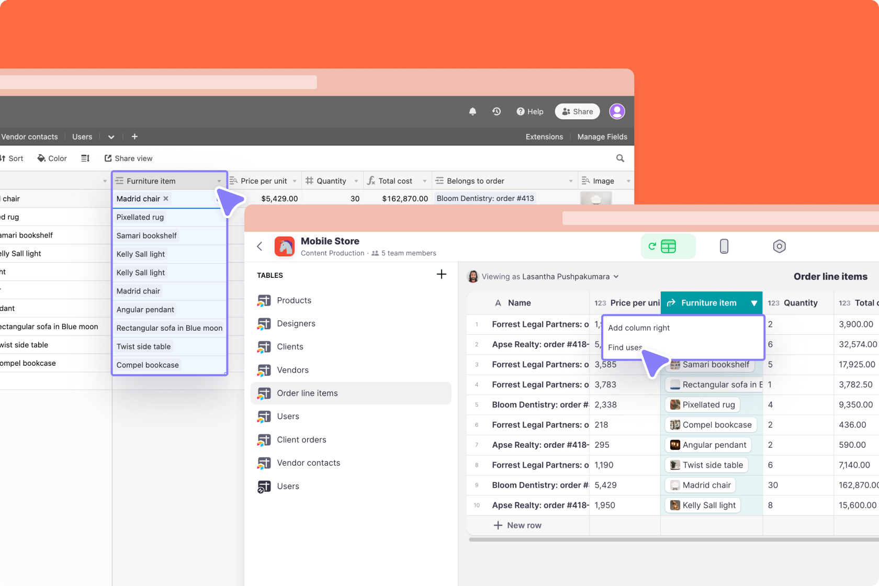Expand the tables list chevron after Users

[x=111, y=137]
